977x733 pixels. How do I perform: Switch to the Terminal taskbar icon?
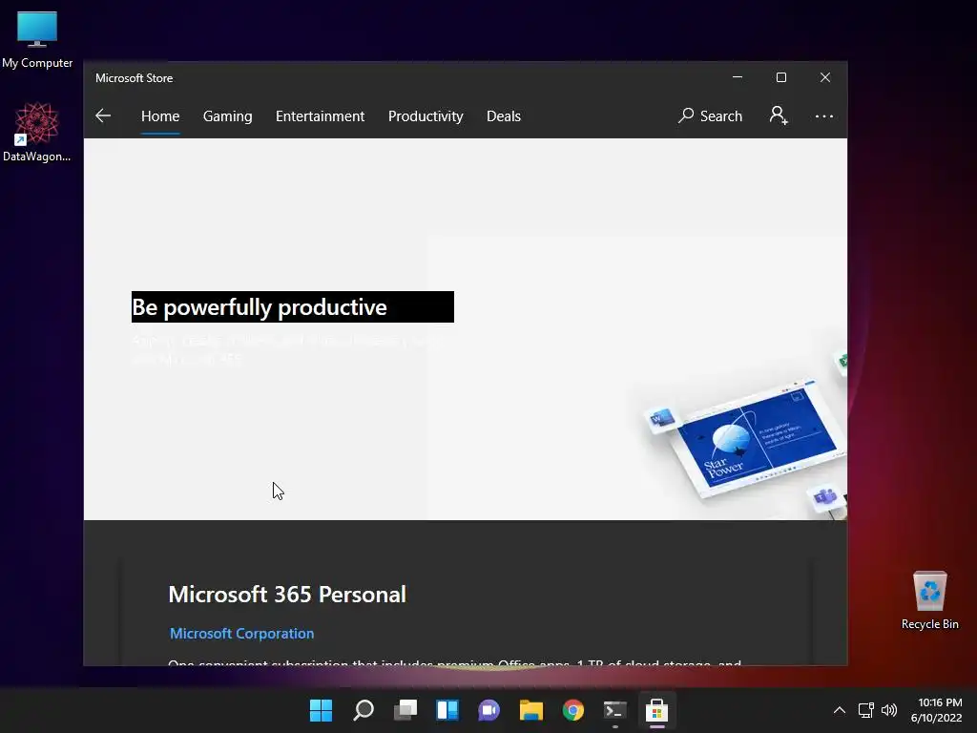pos(615,710)
